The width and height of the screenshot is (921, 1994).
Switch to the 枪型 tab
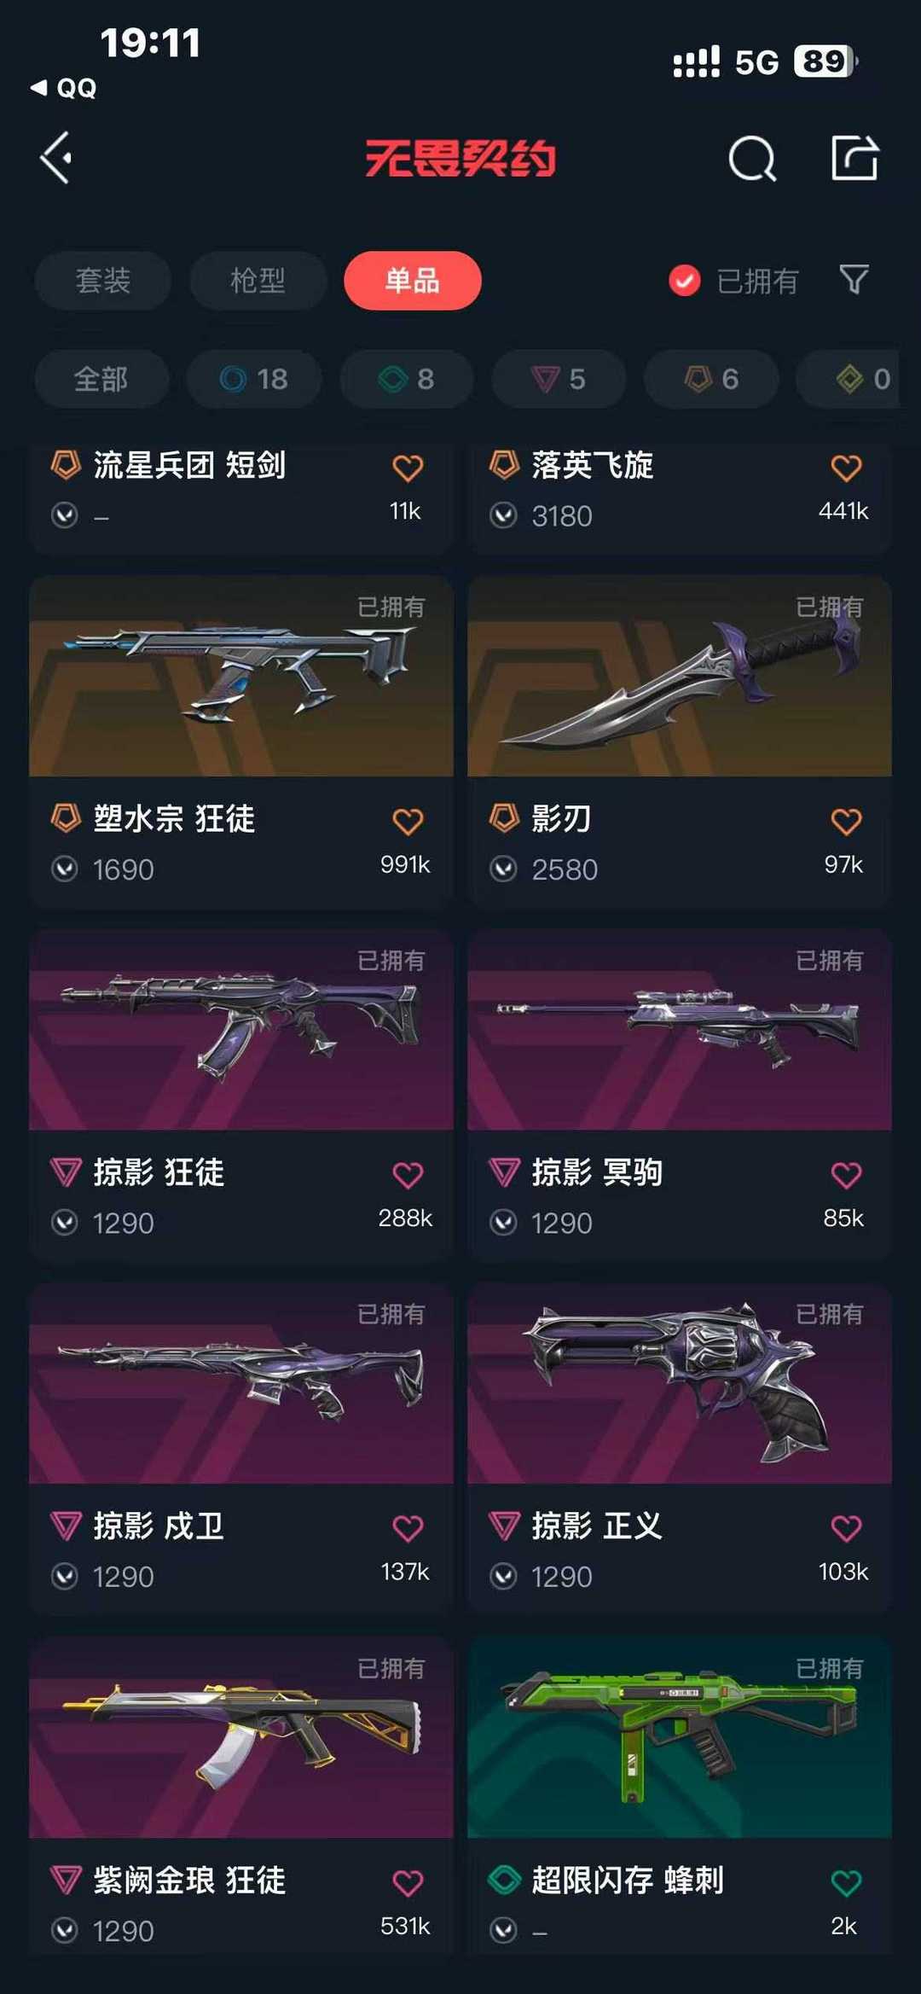click(x=258, y=280)
